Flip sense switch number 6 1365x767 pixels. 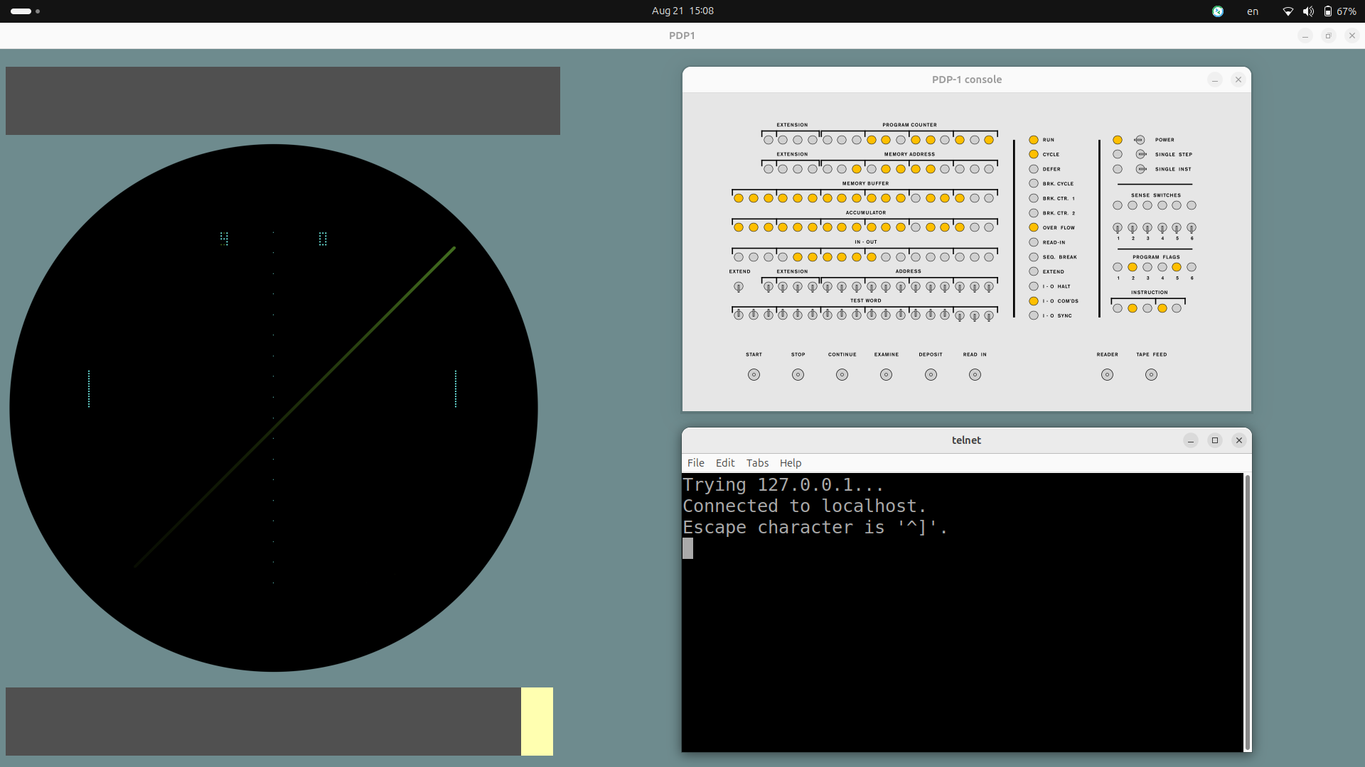click(1192, 228)
